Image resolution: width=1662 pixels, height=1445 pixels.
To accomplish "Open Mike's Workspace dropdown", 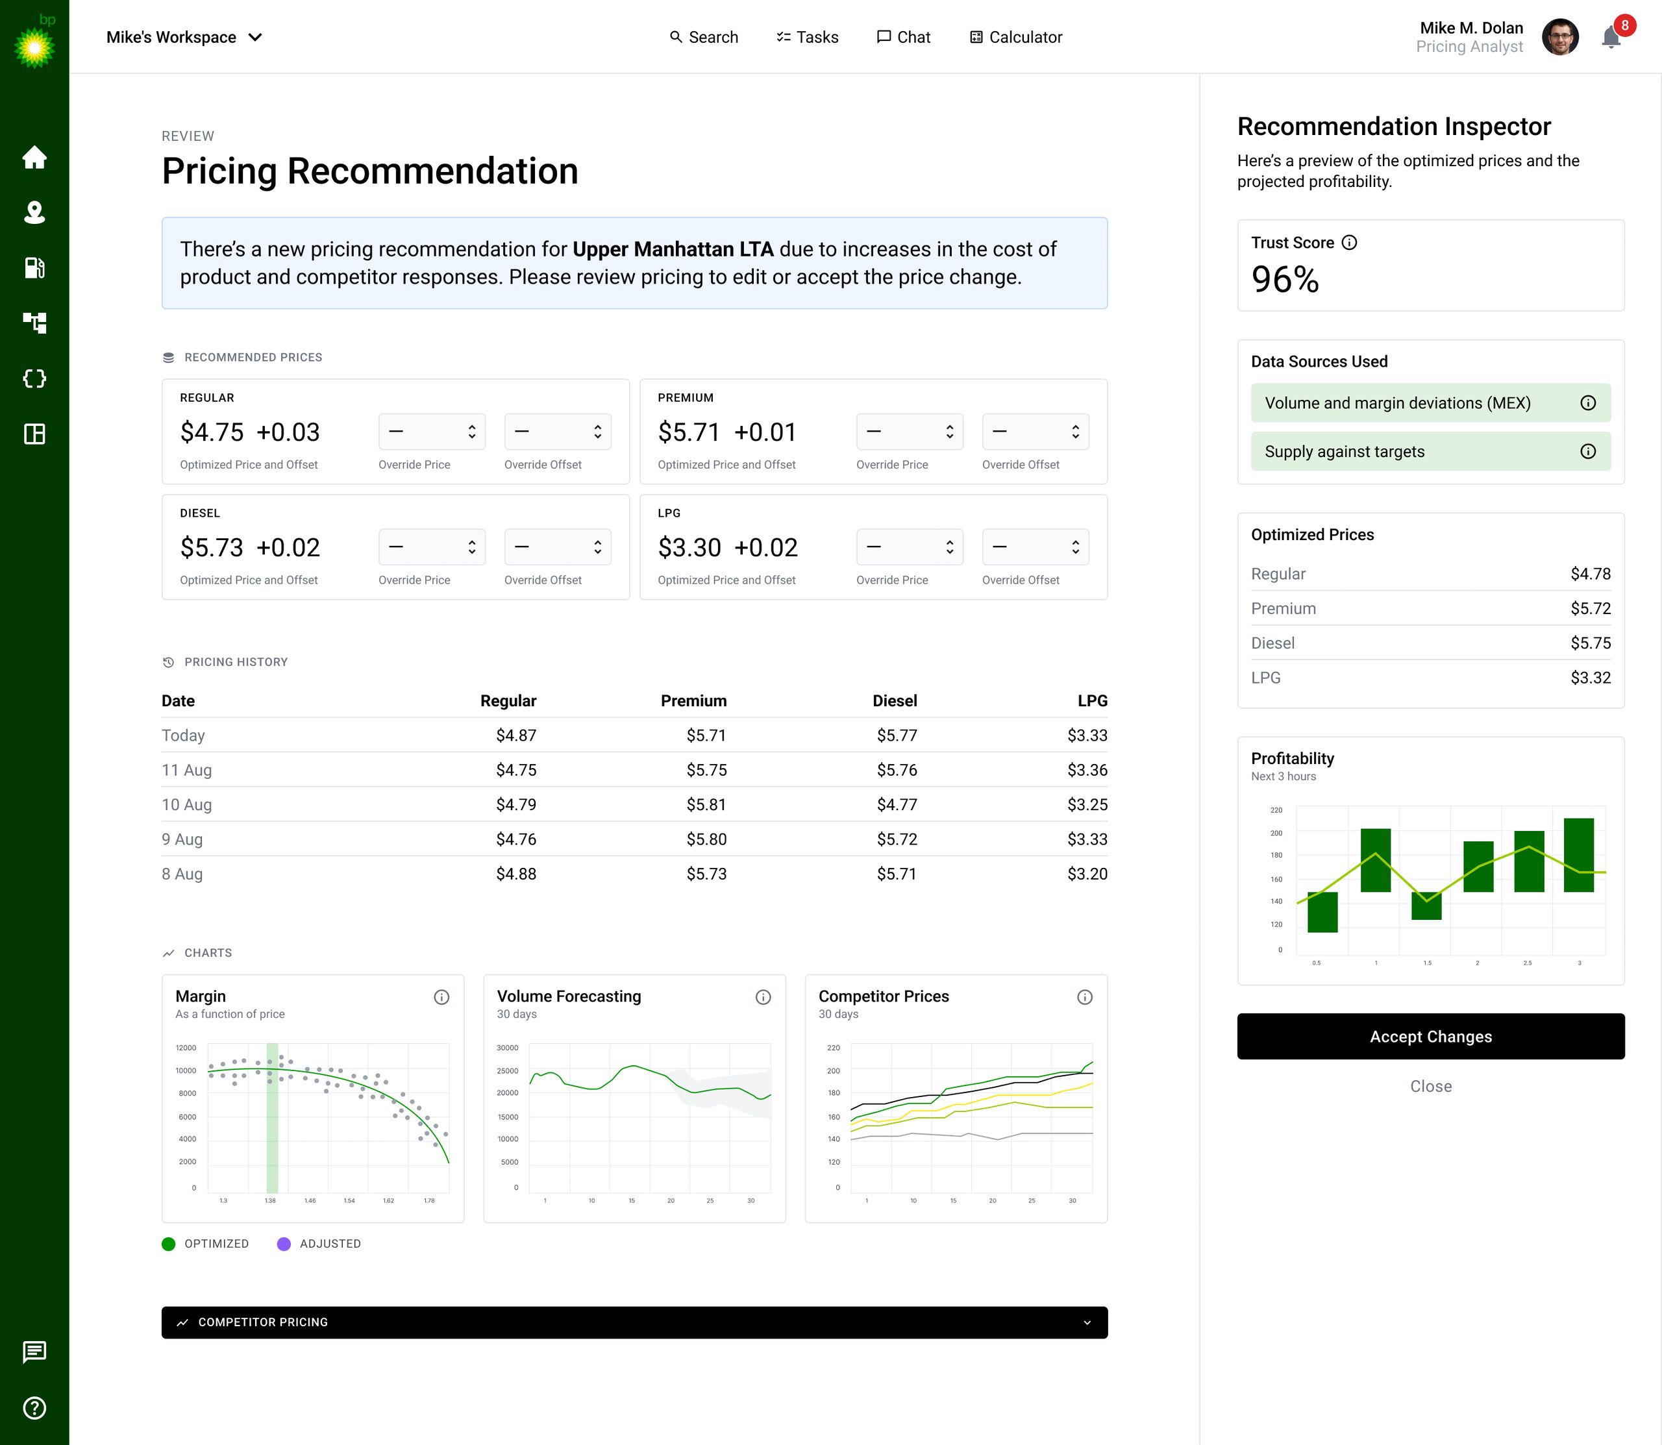I will (184, 37).
